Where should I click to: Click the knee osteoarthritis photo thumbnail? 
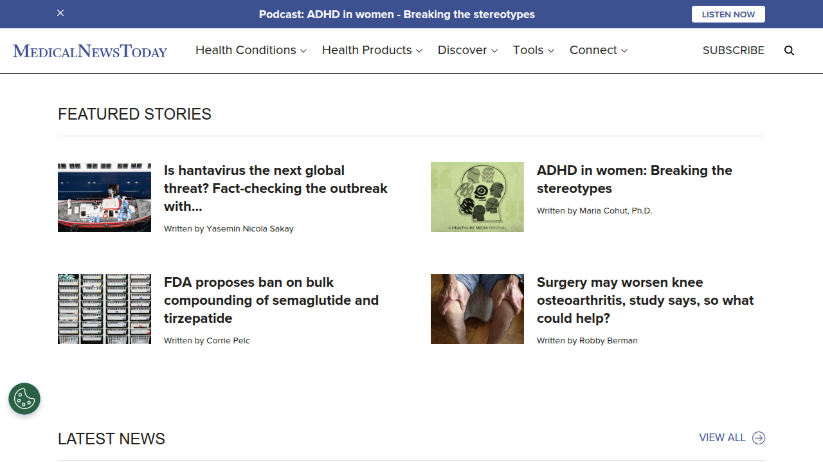[x=477, y=309]
